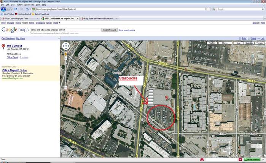Switch the map to Satellite view
This screenshot has width=266, height=163.
click(x=249, y=43)
